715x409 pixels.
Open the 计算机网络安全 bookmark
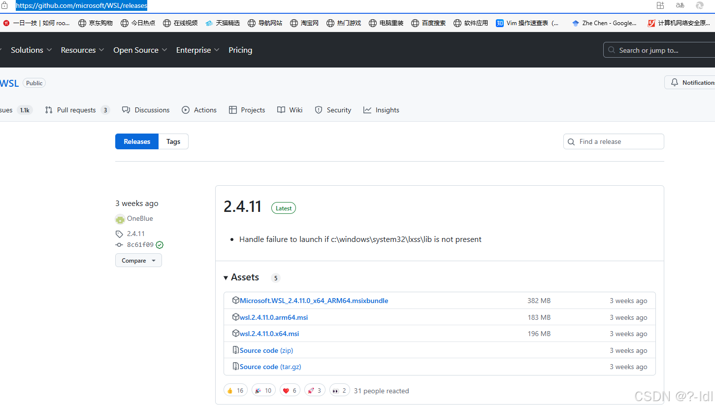[x=679, y=23]
